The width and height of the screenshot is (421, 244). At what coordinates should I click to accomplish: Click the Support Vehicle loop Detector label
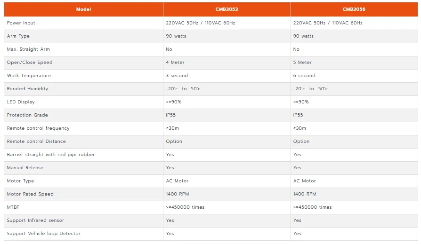[x=43, y=234]
